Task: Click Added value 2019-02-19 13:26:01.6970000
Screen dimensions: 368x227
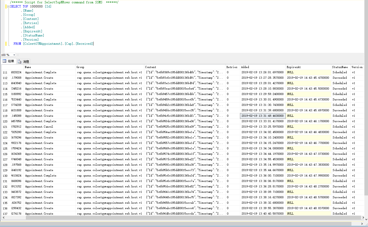Action: 263,72
